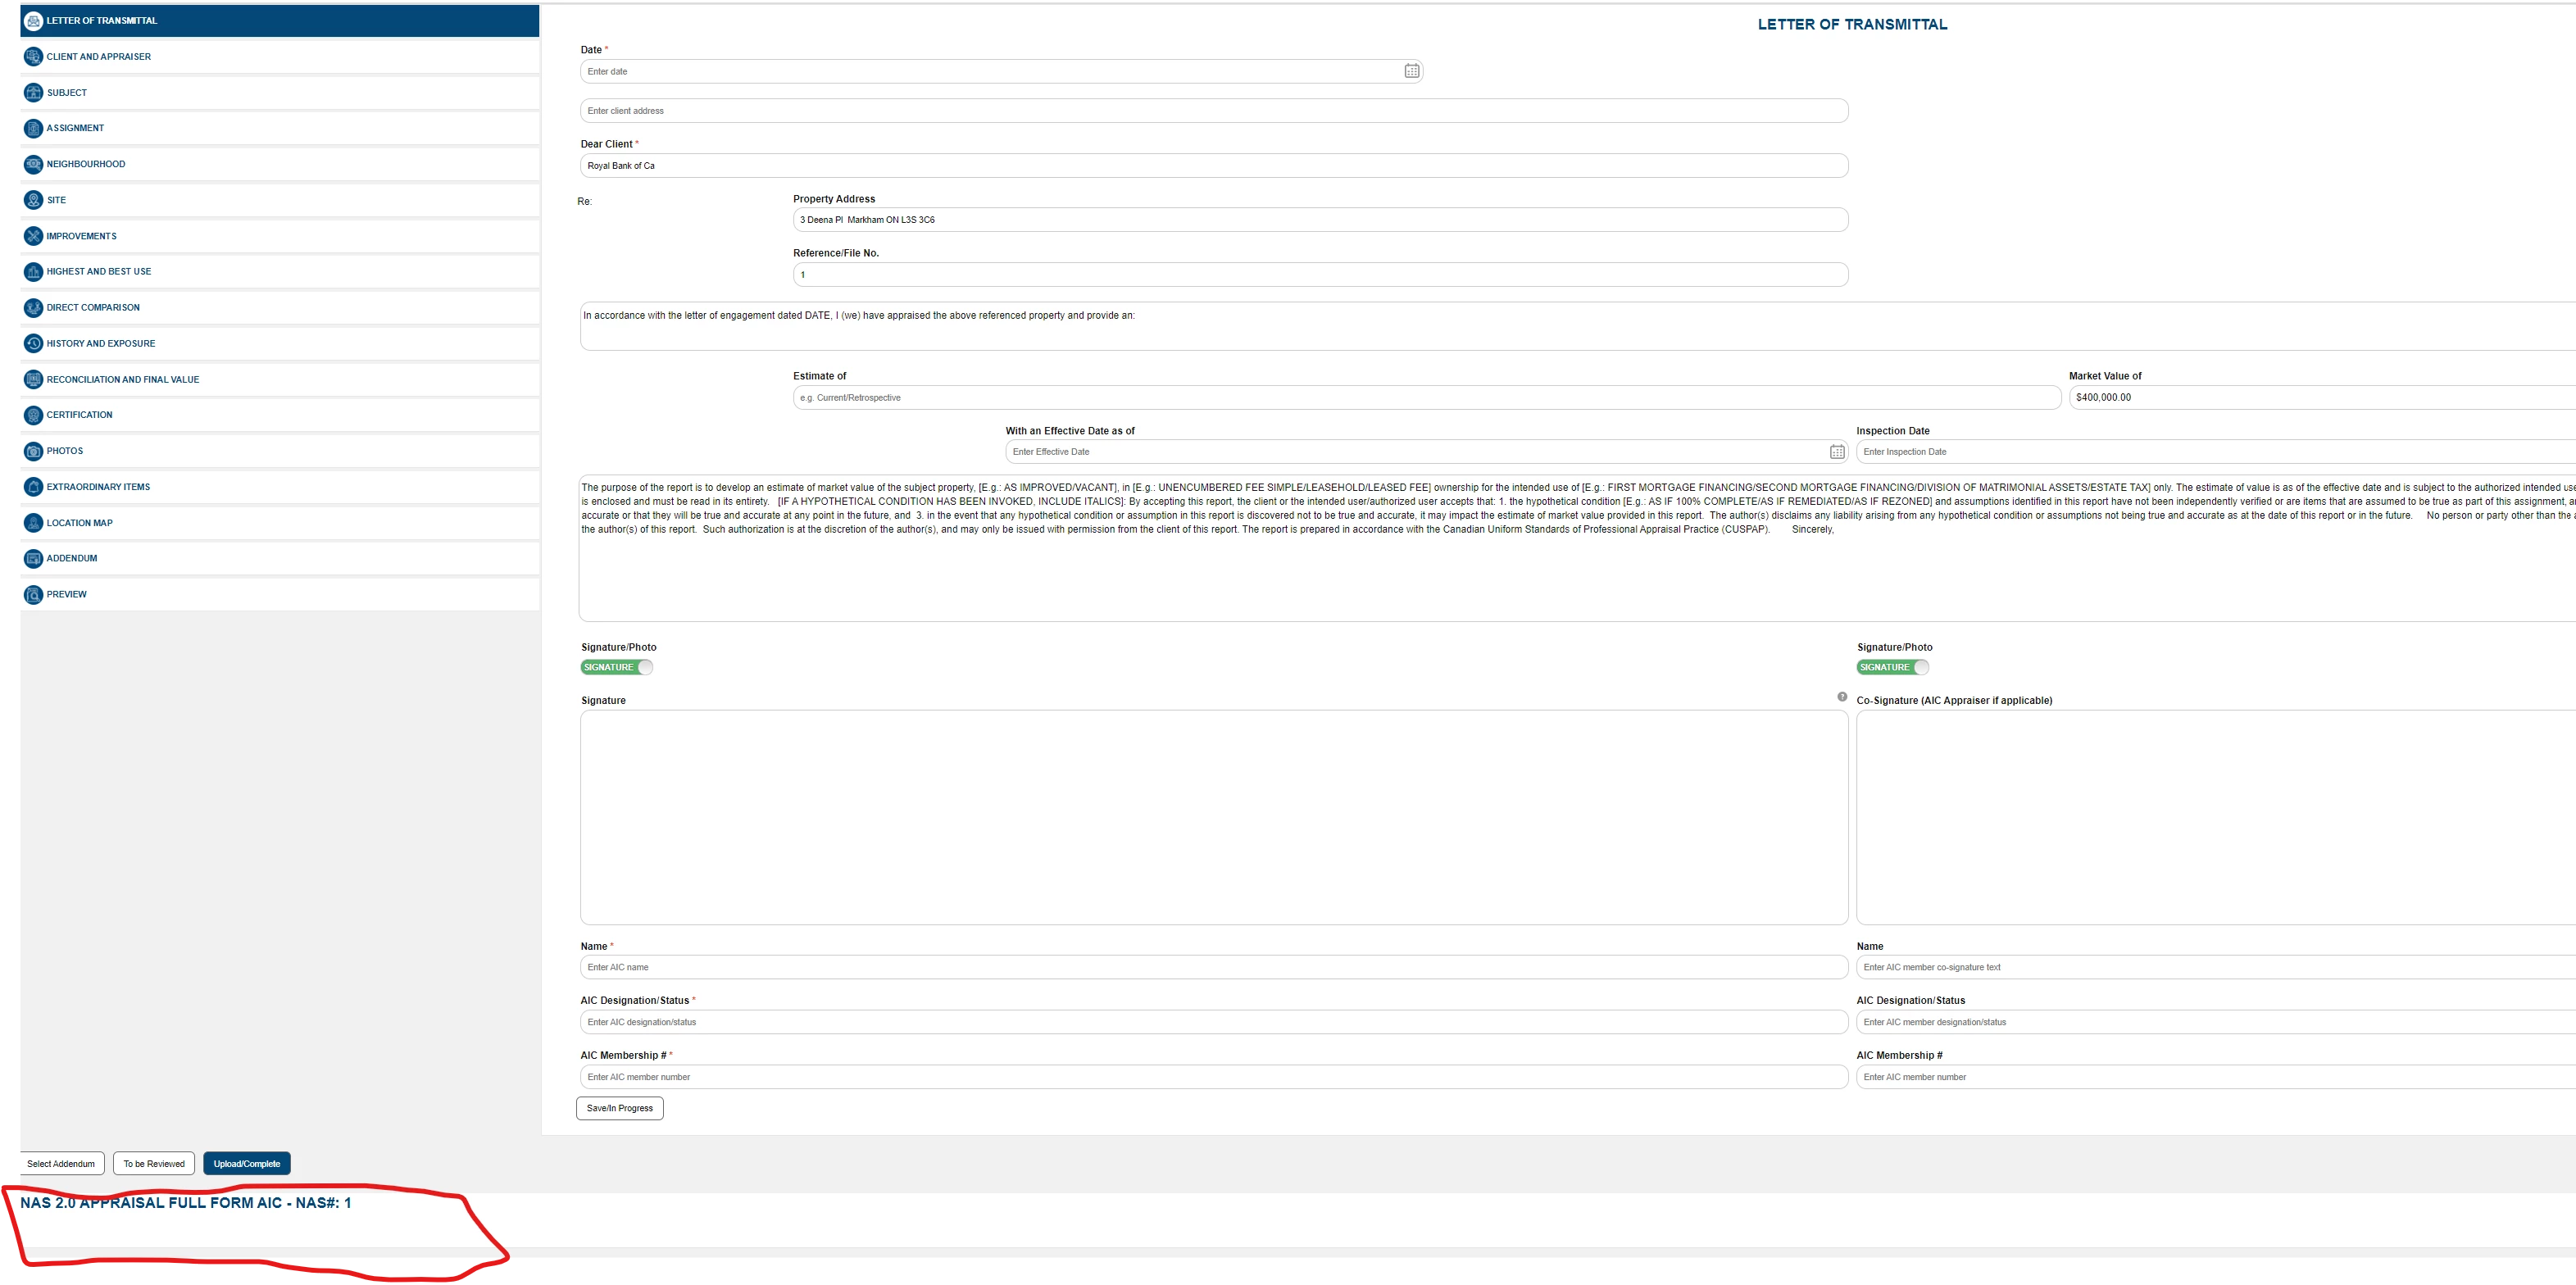Click the Preview magnifier icon
2576x1285 pixels.
(33, 595)
